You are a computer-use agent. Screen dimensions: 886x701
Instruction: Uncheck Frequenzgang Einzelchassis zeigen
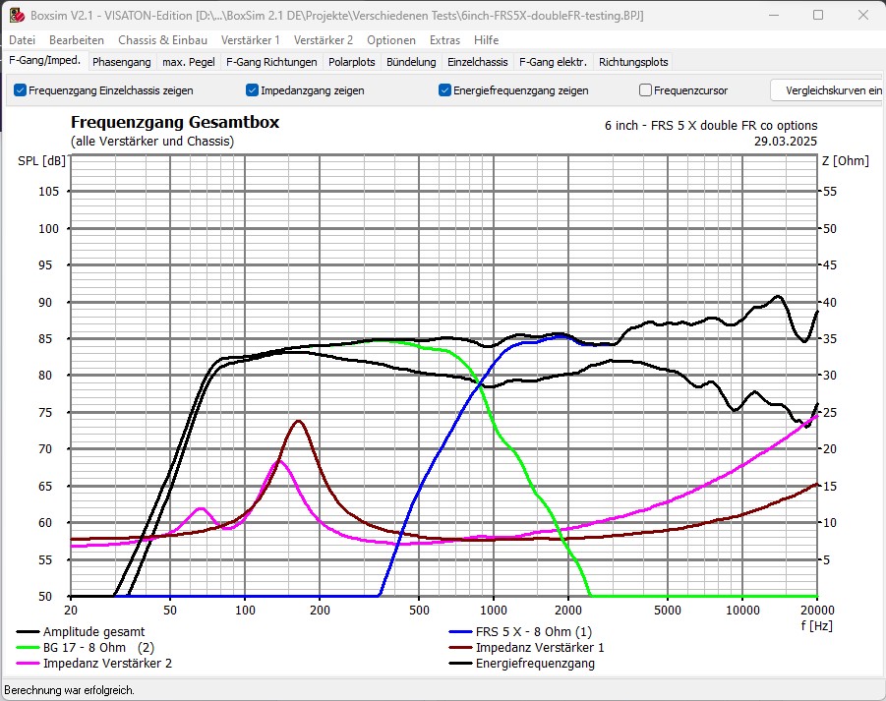point(21,90)
